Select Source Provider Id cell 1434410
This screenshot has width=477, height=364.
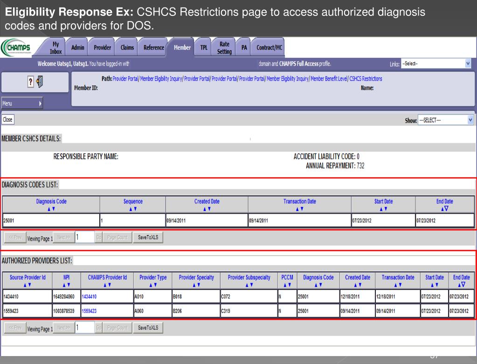[x=28, y=296]
